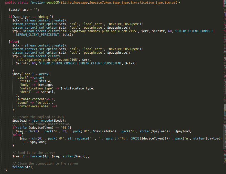Click the sprintf function call
The width and height of the screenshot is (226, 174).
pos(112,138)
